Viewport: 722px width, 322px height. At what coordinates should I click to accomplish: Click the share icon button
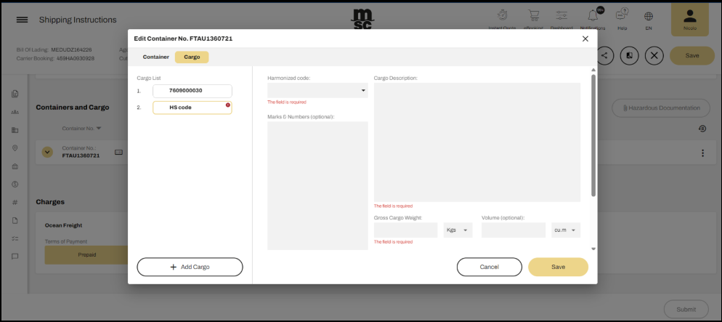click(x=604, y=56)
